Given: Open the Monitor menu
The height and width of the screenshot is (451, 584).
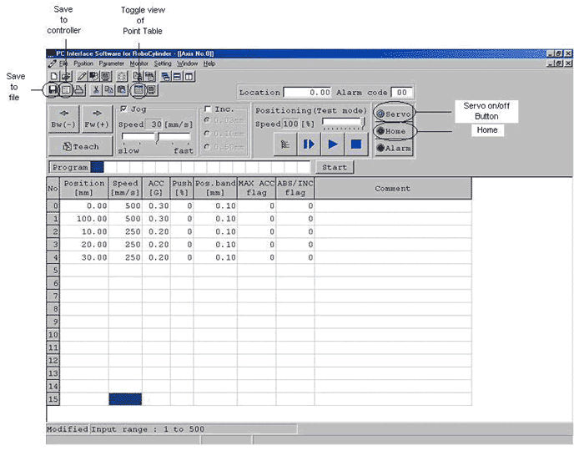Looking at the screenshot, I should 138,63.
